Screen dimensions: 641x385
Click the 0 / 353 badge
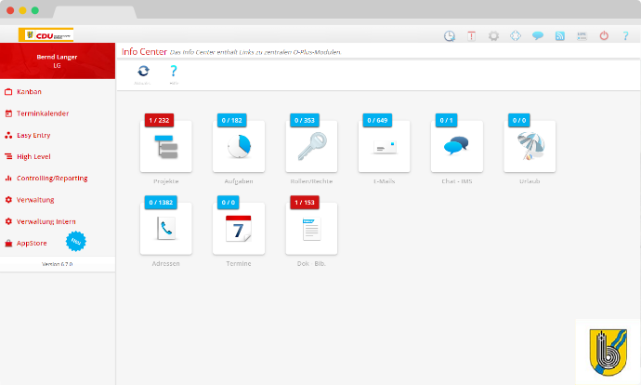[x=305, y=120]
